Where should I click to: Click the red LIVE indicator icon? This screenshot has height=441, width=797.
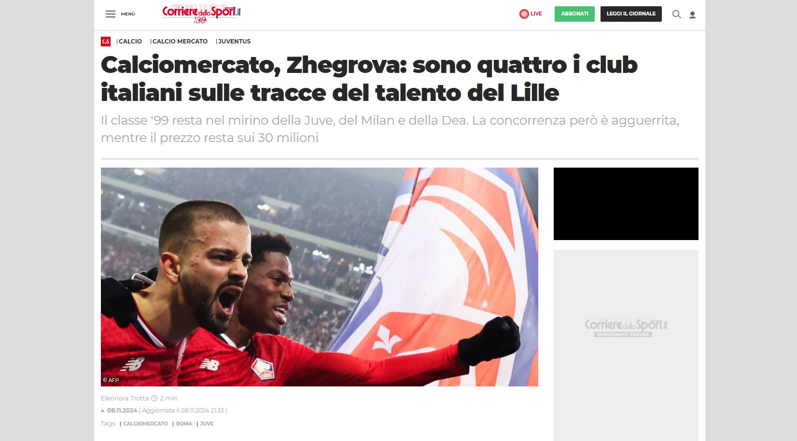524,14
